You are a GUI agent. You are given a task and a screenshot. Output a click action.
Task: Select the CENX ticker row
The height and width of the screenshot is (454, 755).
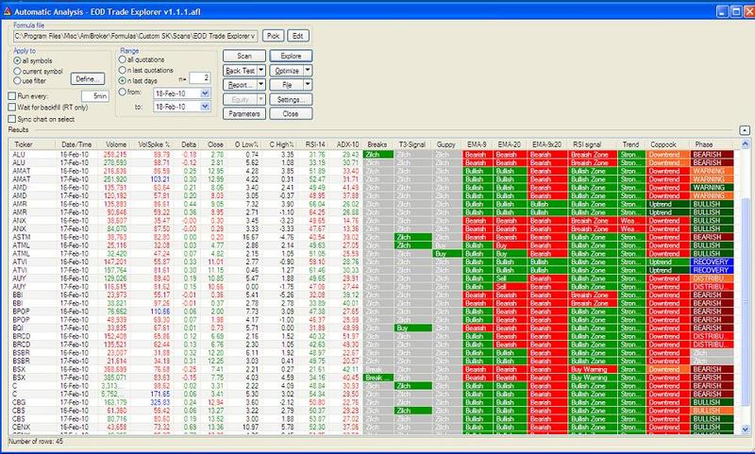(371, 427)
